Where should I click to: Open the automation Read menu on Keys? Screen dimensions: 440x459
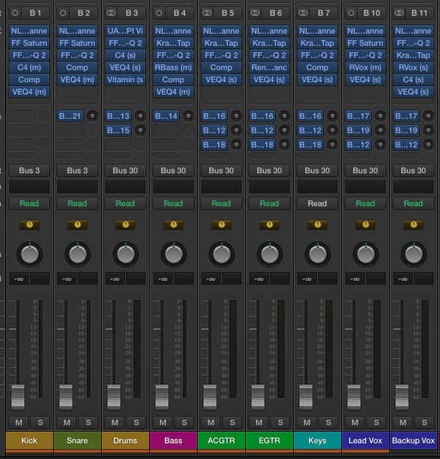317,203
